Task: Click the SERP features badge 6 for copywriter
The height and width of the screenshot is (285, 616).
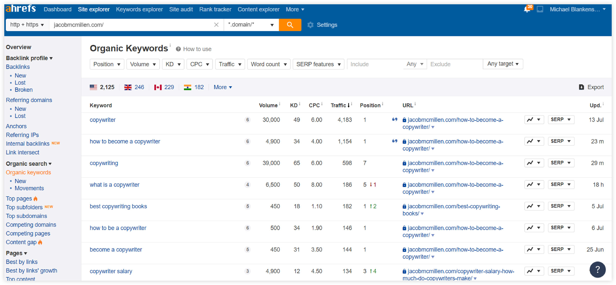Action: [x=248, y=120]
